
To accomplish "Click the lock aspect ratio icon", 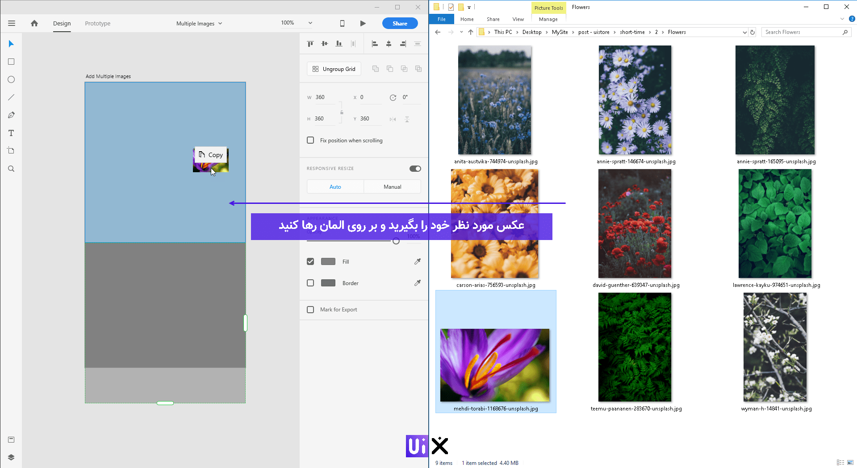I will [342, 112].
